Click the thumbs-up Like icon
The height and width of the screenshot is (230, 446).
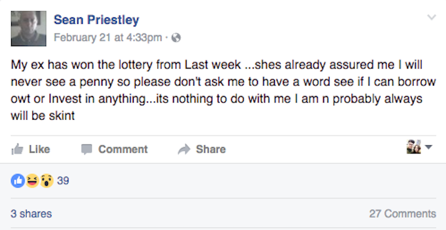pos(17,149)
